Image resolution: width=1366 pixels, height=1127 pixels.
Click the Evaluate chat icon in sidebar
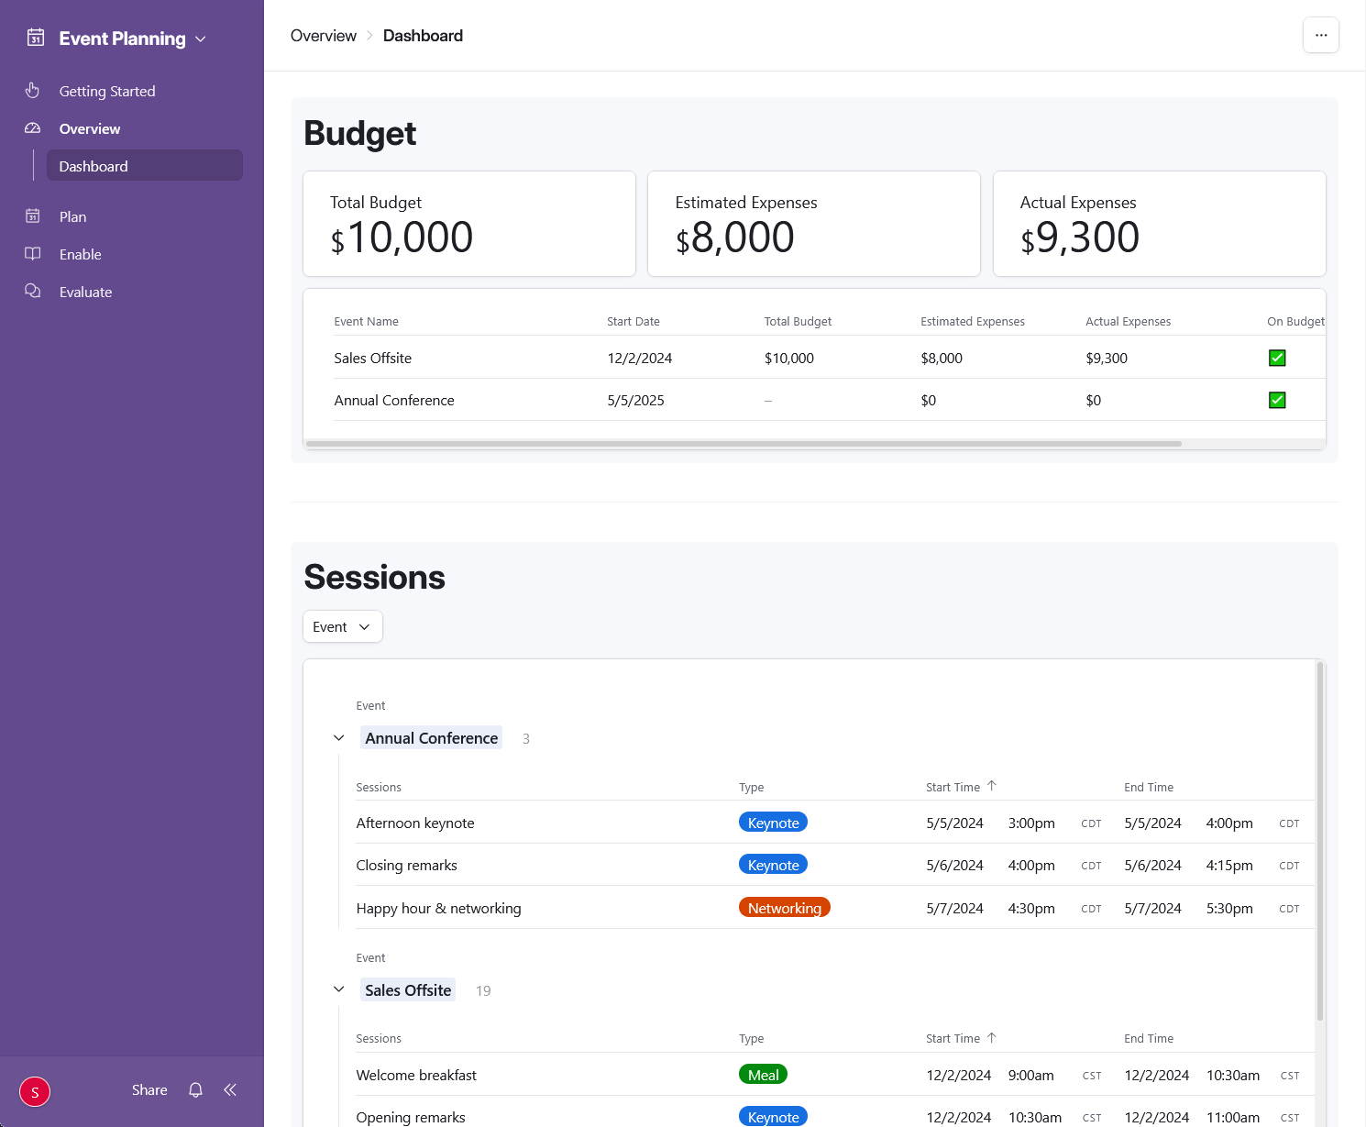33,292
